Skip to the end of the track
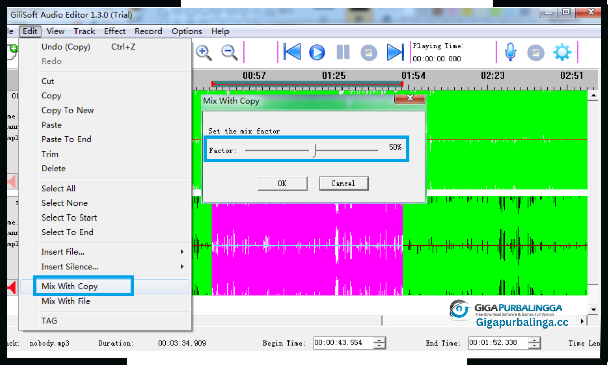The width and height of the screenshot is (608, 365). click(x=395, y=52)
